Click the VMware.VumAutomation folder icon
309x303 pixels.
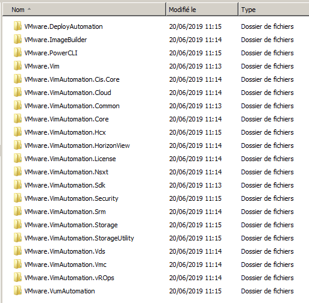pyautogui.click(x=17, y=291)
